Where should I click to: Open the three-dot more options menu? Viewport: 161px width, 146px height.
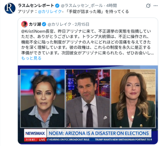pos(156,6)
